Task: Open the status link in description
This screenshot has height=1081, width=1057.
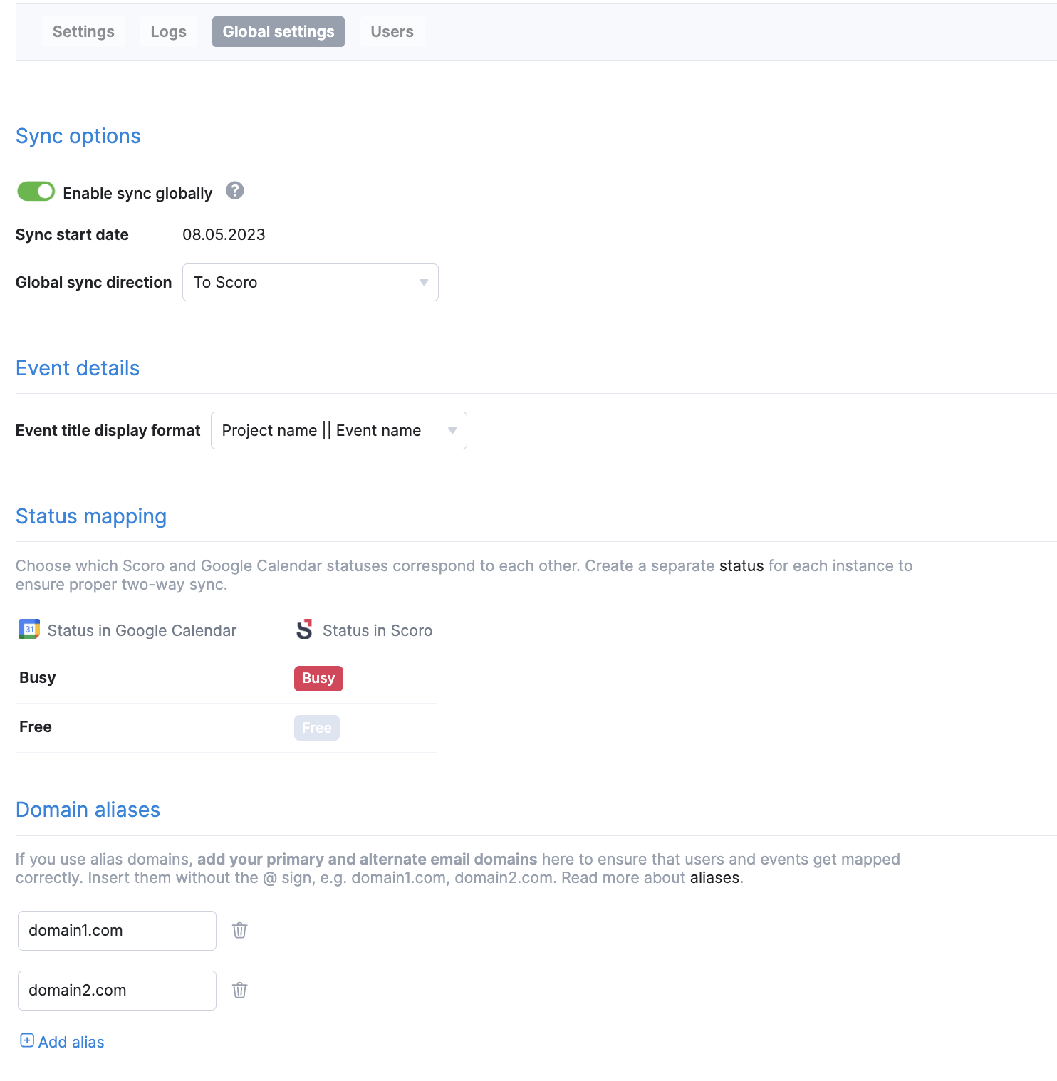Action: click(x=741, y=566)
